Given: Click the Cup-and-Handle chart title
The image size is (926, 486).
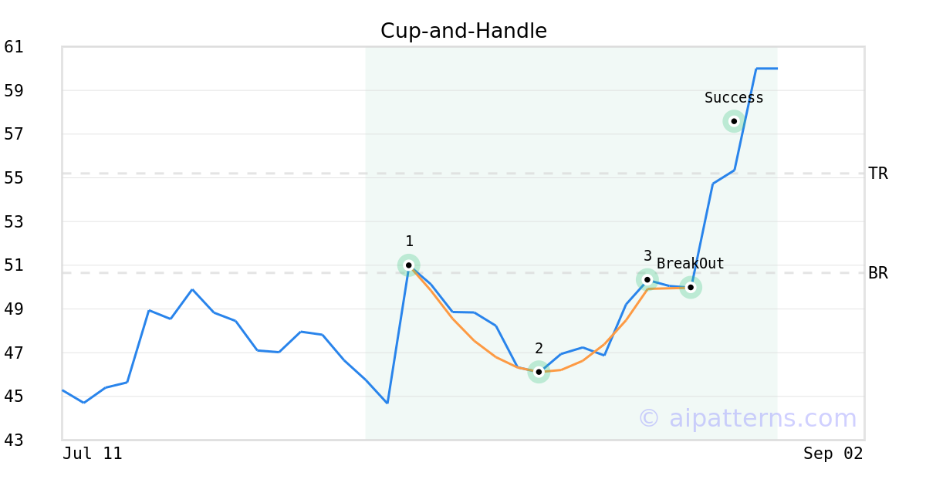Looking at the screenshot, I should pos(464,31).
